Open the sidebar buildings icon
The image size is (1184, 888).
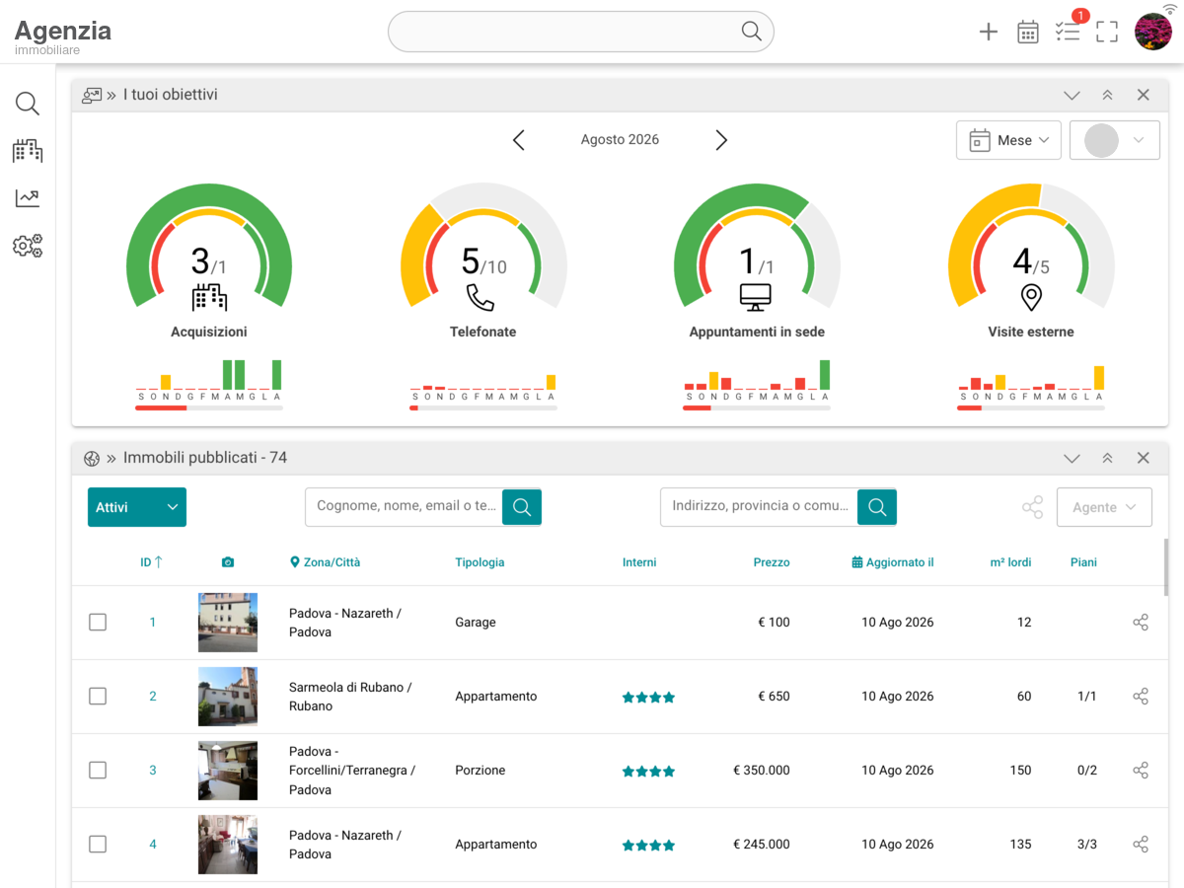point(28,151)
